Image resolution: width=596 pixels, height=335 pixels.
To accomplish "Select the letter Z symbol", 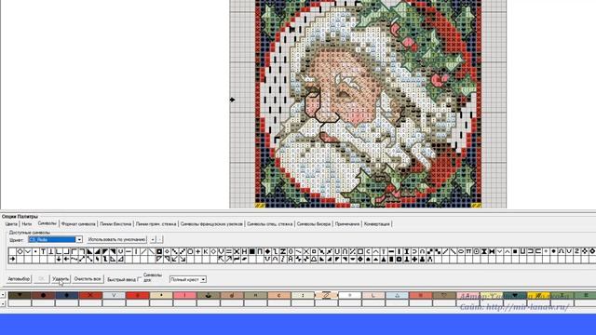I will [x=283, y=251].
